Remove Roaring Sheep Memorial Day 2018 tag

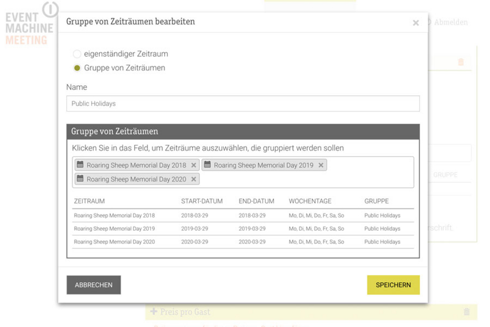[x=193, y=165]
